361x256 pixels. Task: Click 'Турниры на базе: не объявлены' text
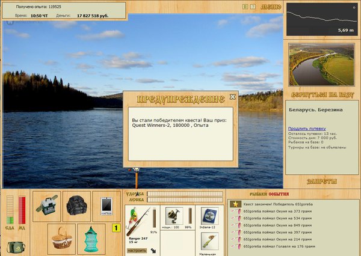coord(317,147)
